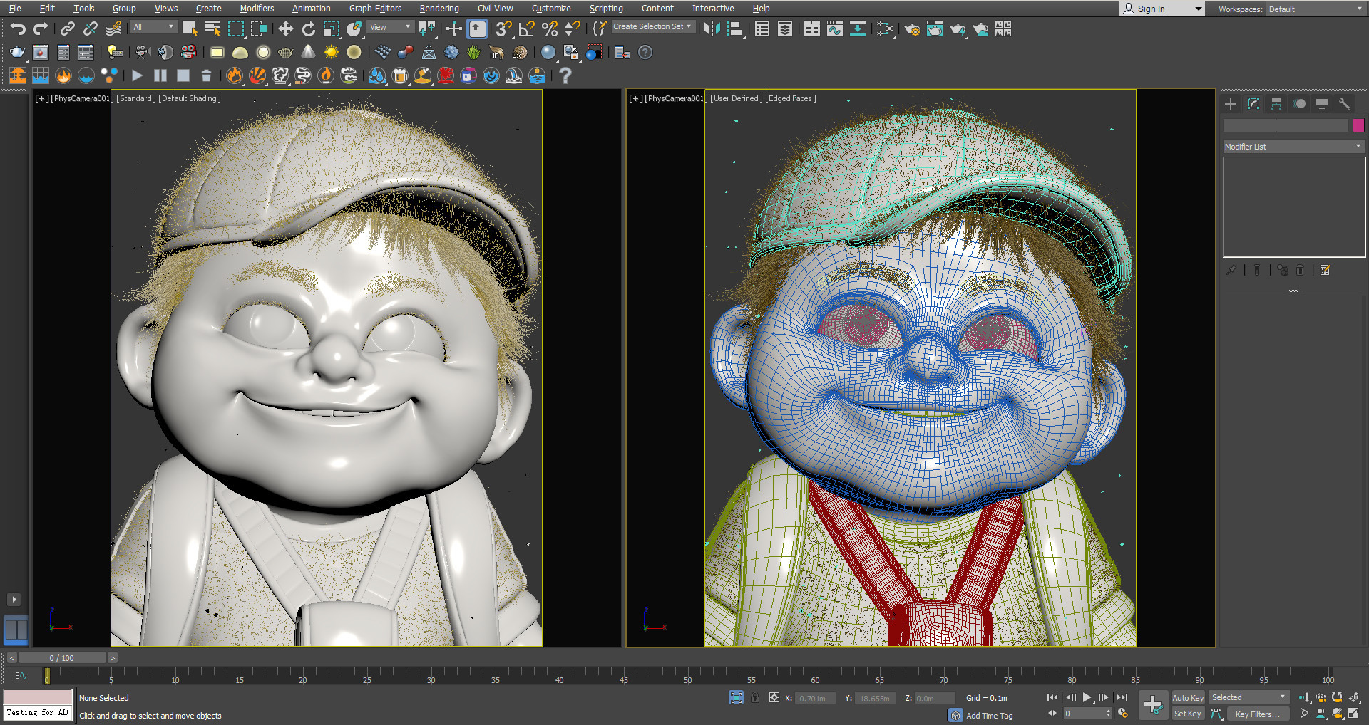The height and width of the screenshot is (725, 1369).
Task: Click the Key Filters button
Action: coord(1256,714)
